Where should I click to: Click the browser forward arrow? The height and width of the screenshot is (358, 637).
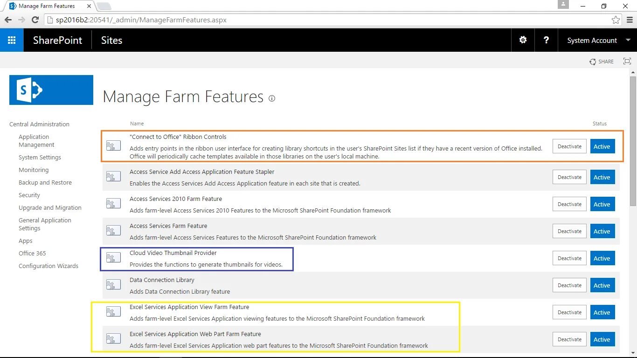[21, 20]
